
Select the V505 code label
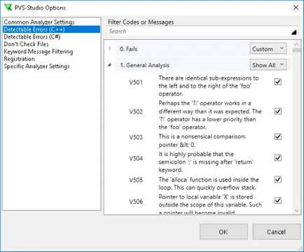pos(136,180)
